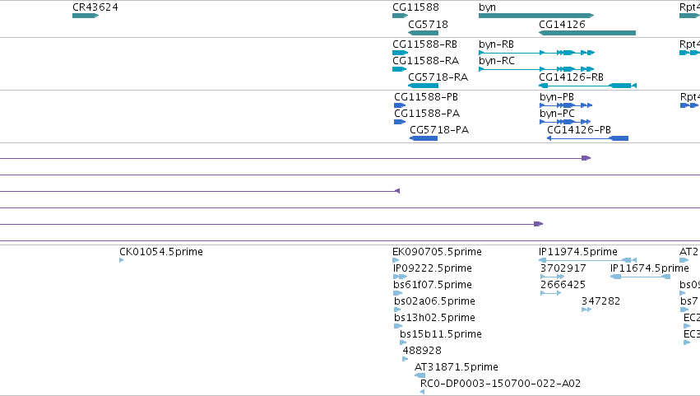Click the CG5718-RA transcript bar
Image resolution: width=700 pixels, height=396 pixels.
[424, 86]
